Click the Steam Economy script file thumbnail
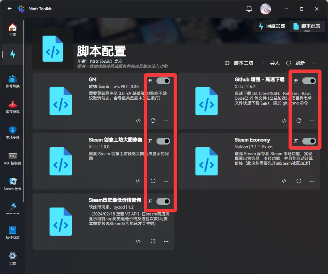 [x=207, y=161]
